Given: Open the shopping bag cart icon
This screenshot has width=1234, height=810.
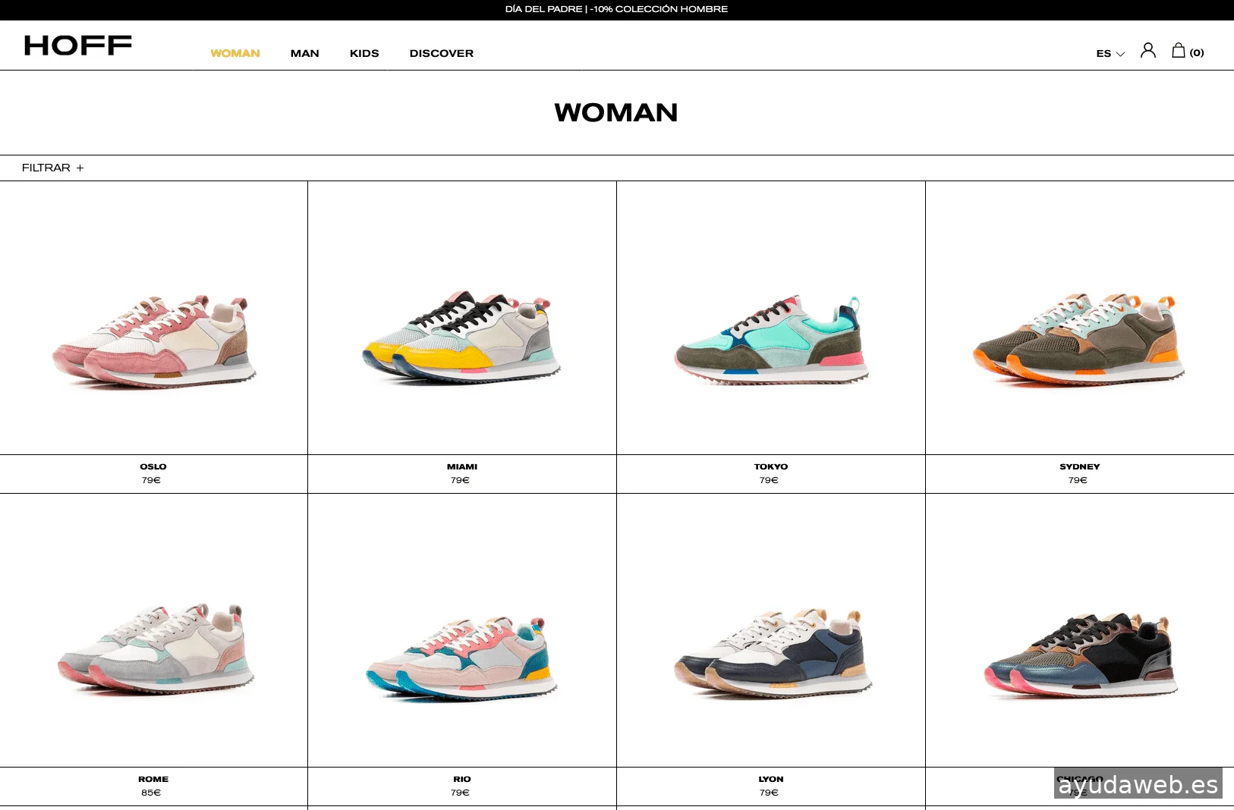Looking at the screenshot, I should coord(1179,51).
